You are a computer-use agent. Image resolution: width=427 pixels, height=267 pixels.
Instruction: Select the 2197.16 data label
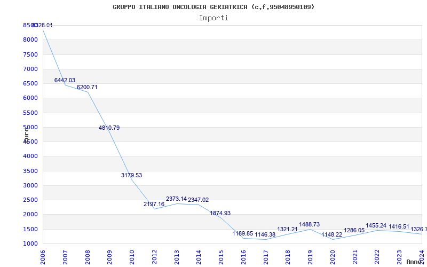(x=154, y=204)
